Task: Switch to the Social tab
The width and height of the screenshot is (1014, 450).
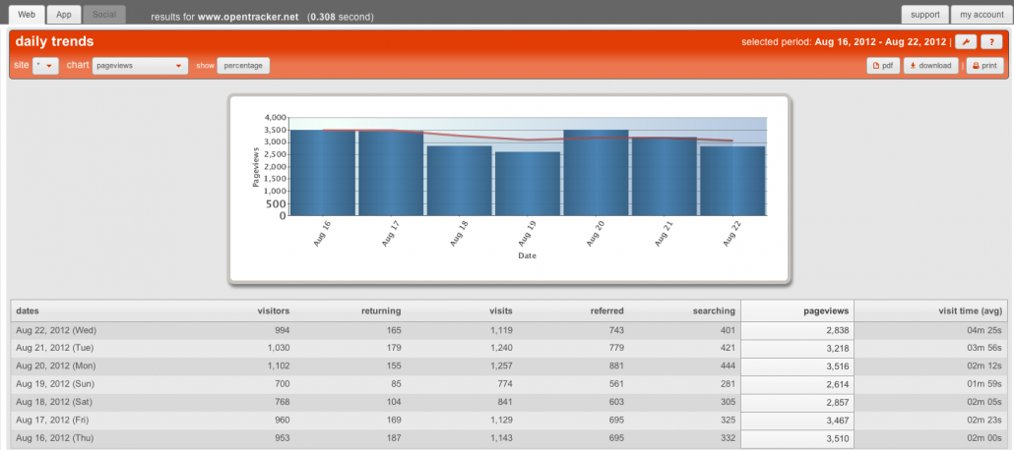Action: tap(104, 14)
